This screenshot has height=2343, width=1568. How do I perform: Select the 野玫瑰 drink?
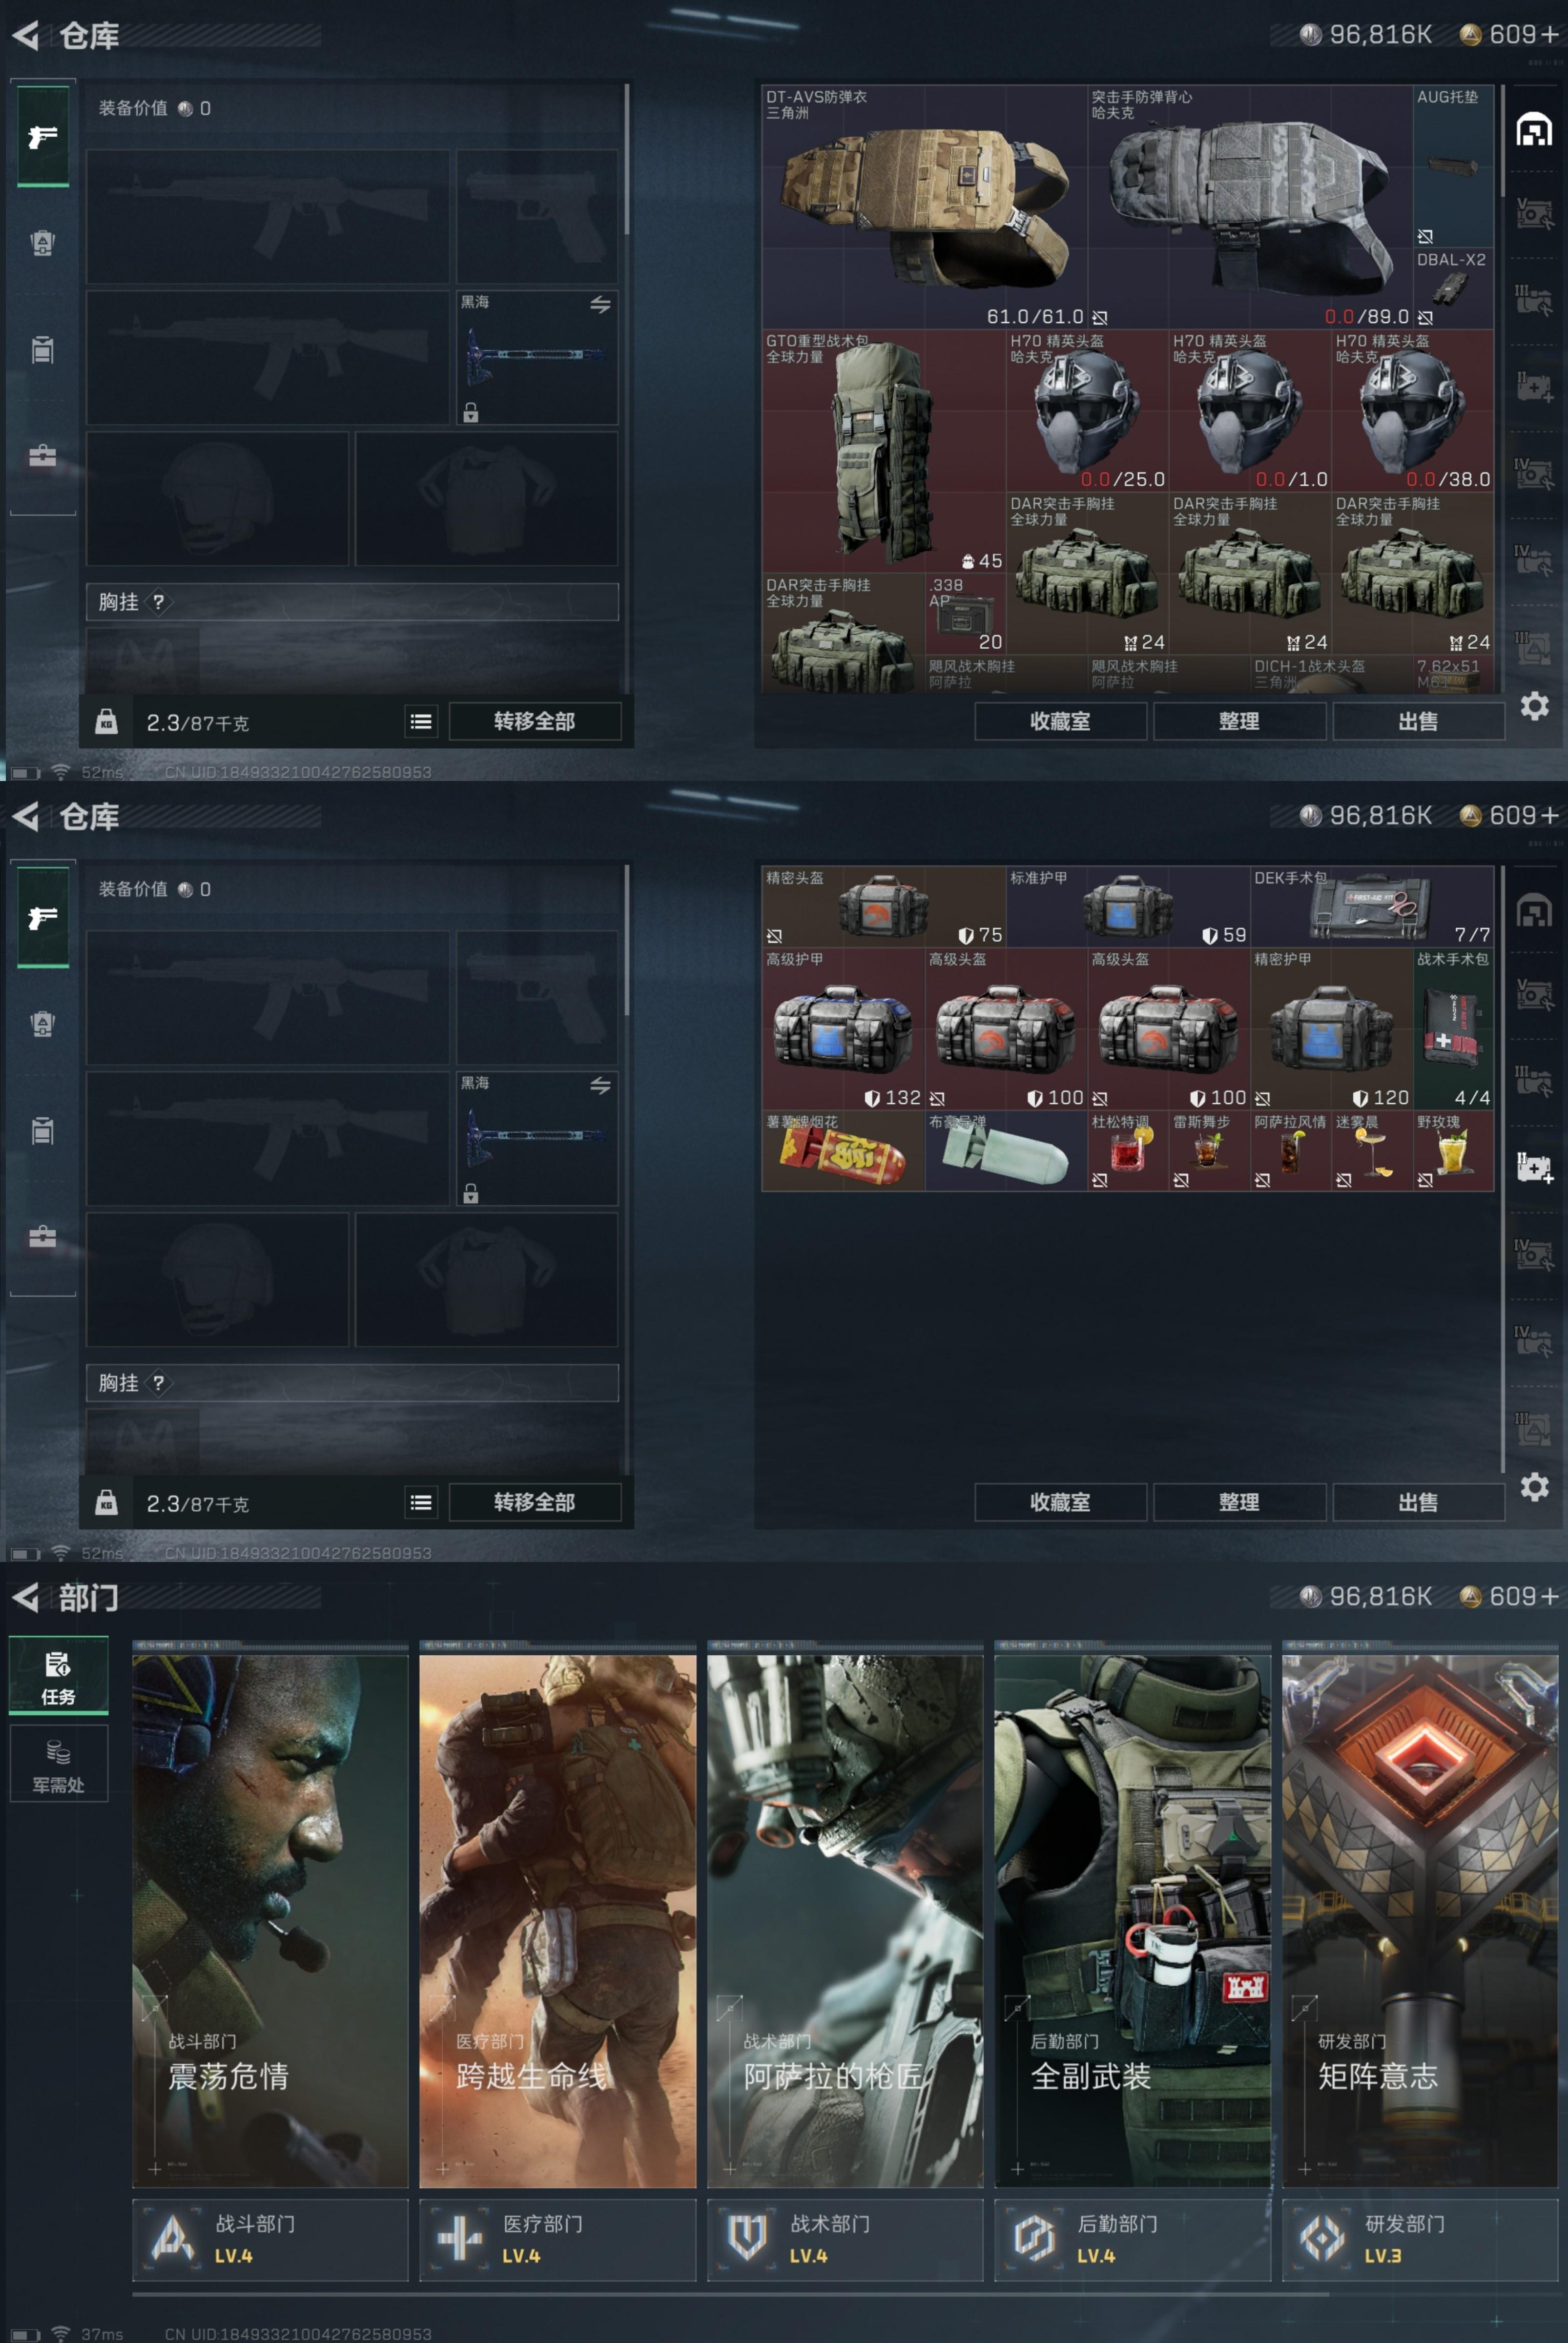1453,1151
